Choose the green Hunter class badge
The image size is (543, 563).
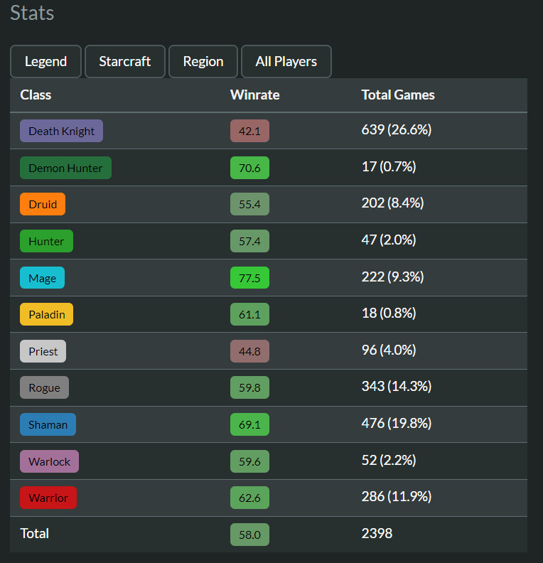[x=46, y=241]
